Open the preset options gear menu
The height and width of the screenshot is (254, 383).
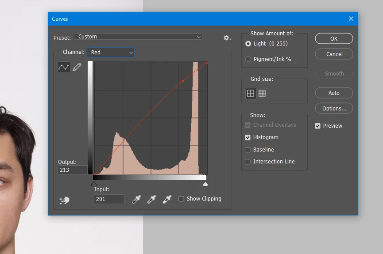(x=227, y=38)
